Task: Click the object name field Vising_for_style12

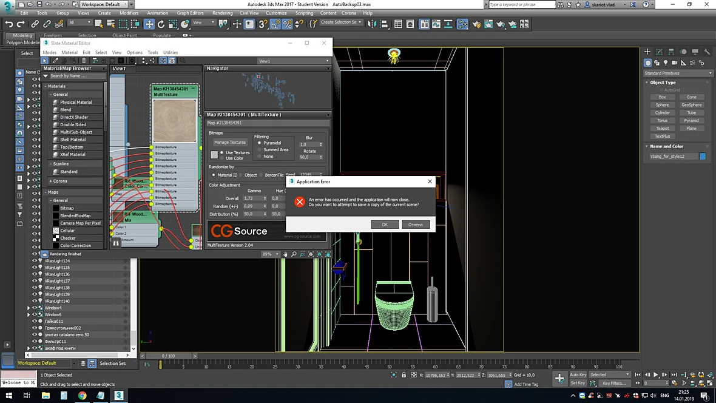Action: (x=673, y=156)
